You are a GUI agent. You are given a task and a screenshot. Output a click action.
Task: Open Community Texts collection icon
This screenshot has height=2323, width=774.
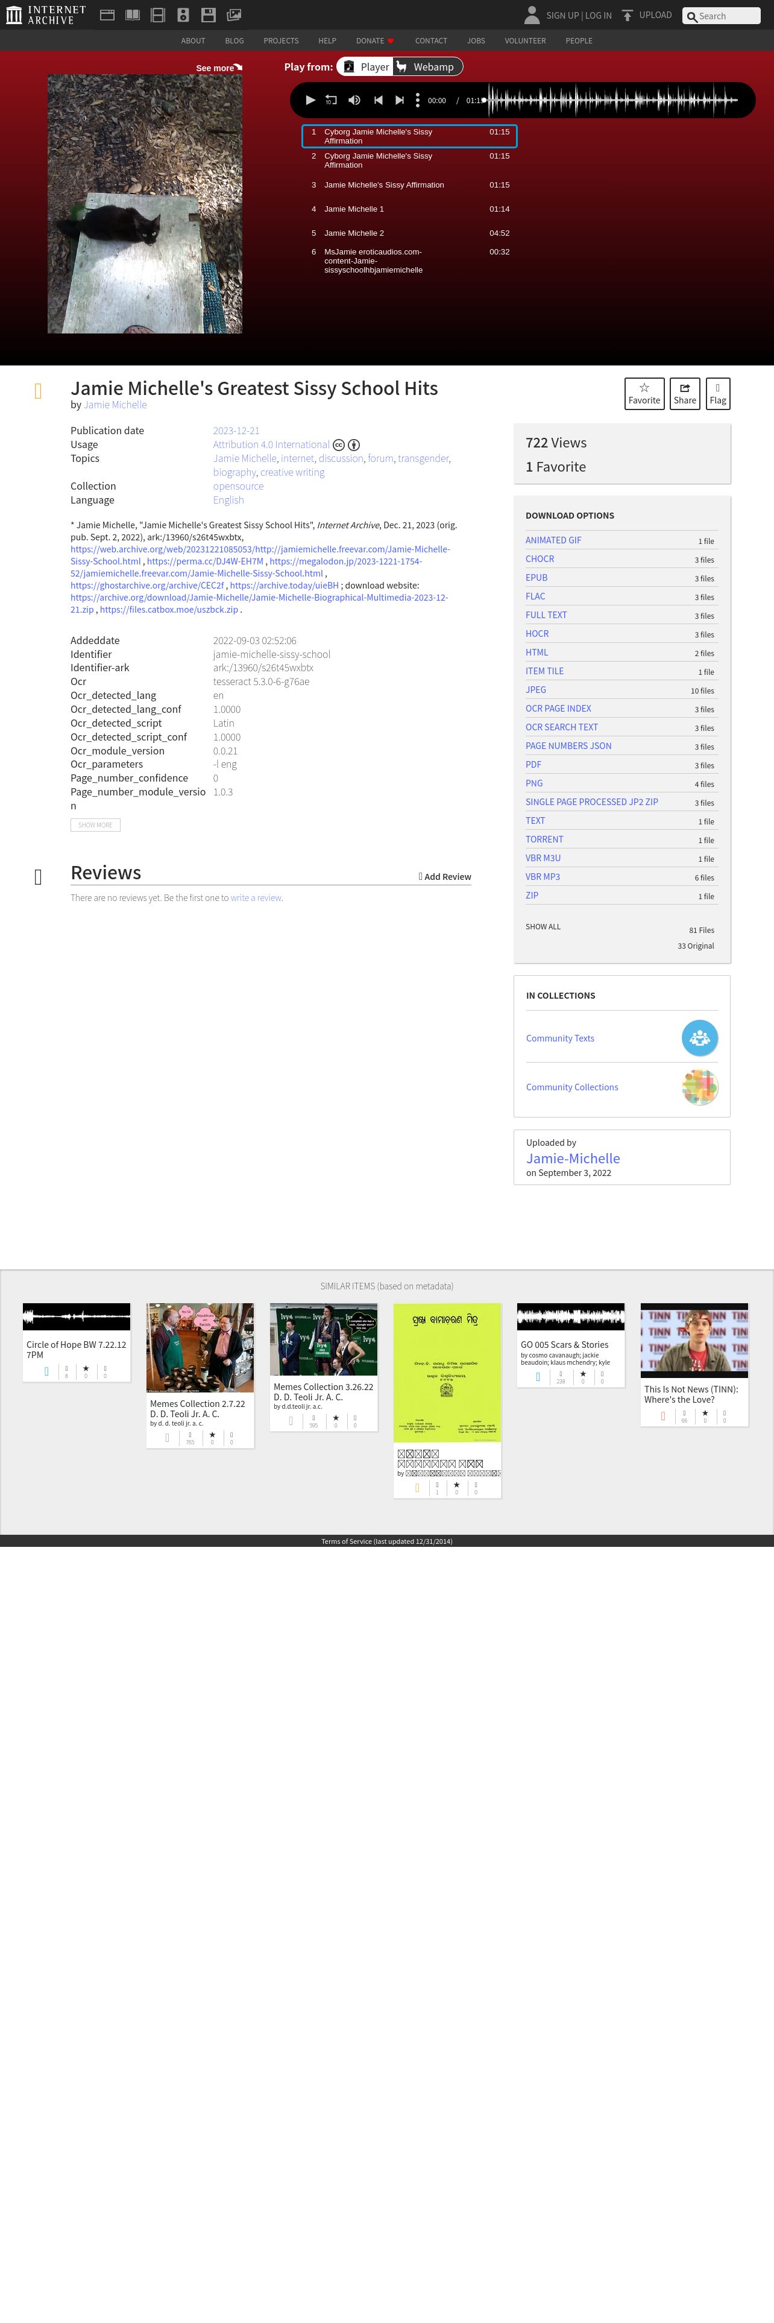click(x=699, y=1038)
